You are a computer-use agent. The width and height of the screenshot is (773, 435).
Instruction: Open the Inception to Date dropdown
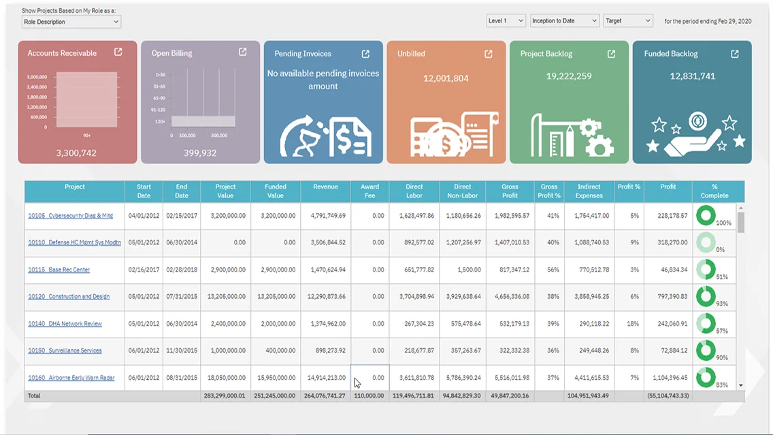pyautogui.click(x=565, y=20)
